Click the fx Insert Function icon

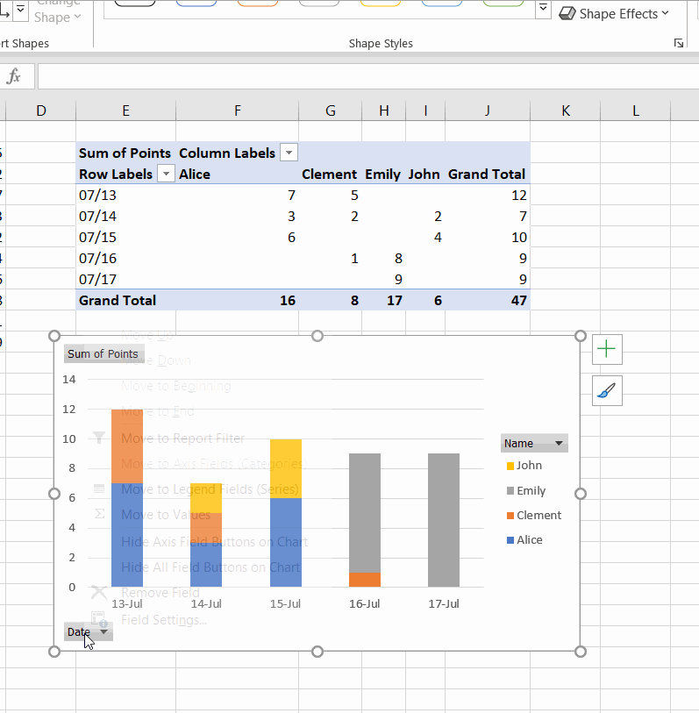pos(14,76)
